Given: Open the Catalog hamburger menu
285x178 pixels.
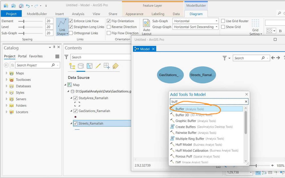Looking at the screenshot, I should 57,56.
